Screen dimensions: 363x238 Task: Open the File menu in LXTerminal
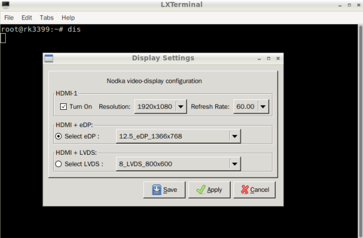[x=9, y=18]
